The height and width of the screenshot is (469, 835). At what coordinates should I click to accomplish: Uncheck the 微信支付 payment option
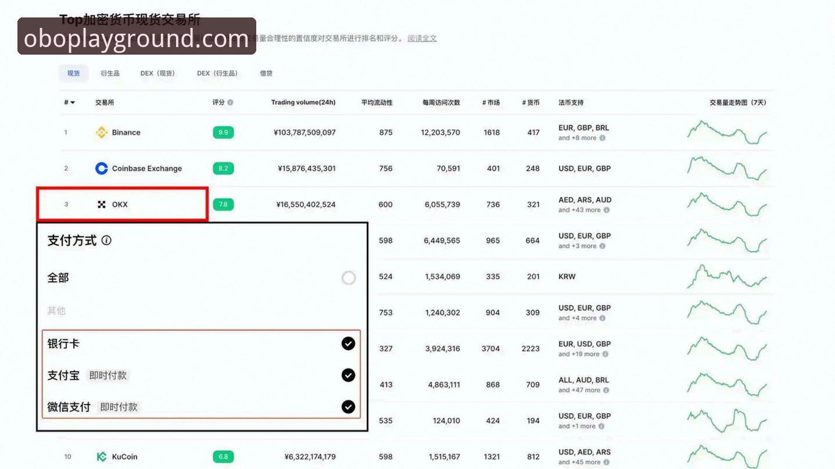[348, 407]
